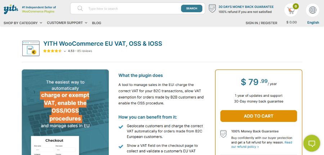Image resolution: width=324 pixels, height=155 pixels.
Task: Click the money back guarantee shield icon in header
Action: tap(212, 9)
